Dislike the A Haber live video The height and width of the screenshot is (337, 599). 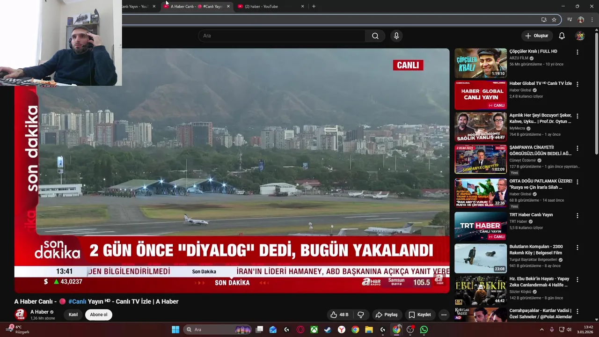click(361, 315)
